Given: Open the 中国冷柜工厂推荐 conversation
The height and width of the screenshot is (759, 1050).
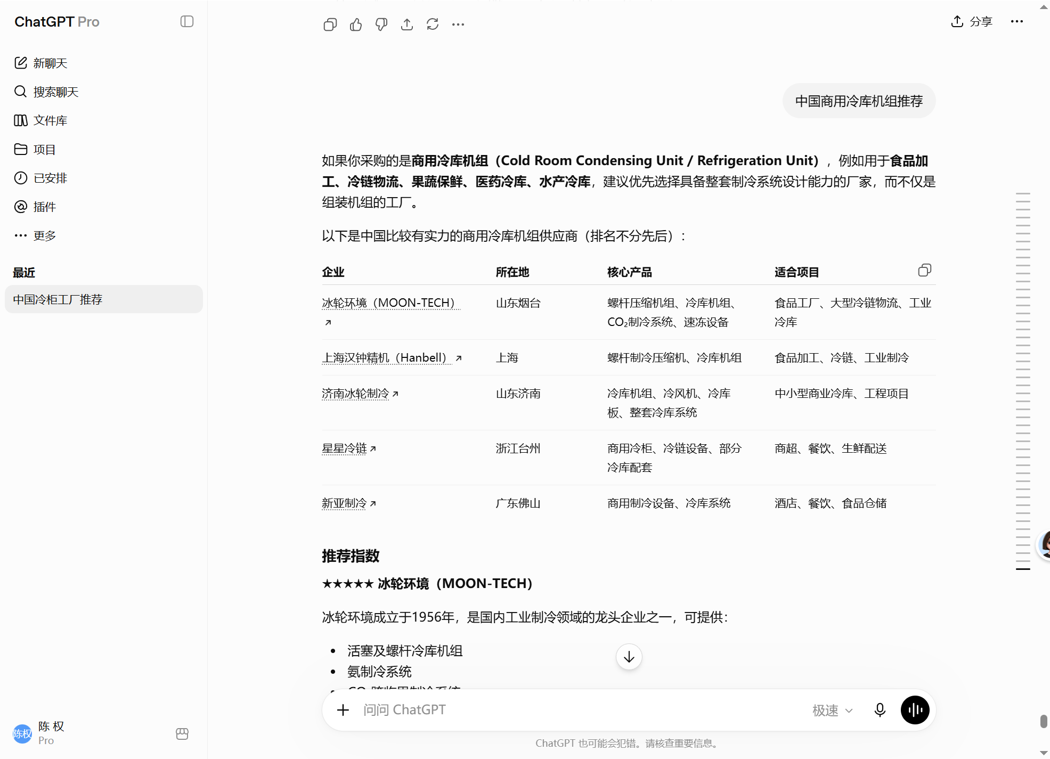Looking at the screenshot, I should coord(104,299).
